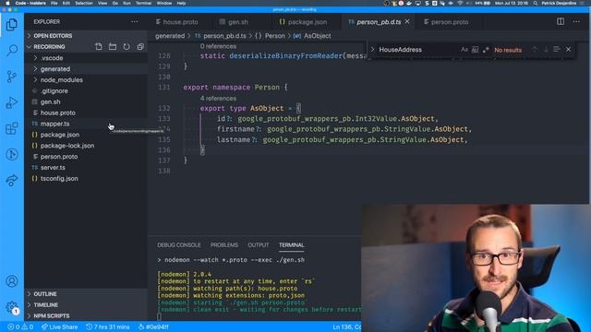The image size is (591, 332).
Task: Click New Folder icon in Recording header
Action: 113,47
